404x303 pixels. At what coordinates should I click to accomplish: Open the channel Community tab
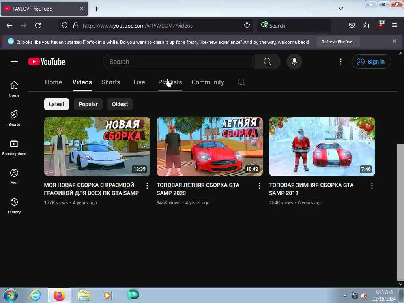click(x=208, y=82)
